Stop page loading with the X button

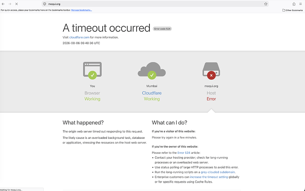pyautogui.click(x=16, y=4)
